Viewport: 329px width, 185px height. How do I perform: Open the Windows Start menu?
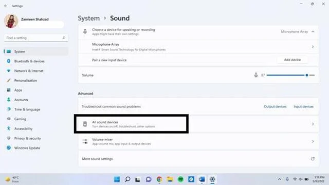coord(117,179)
